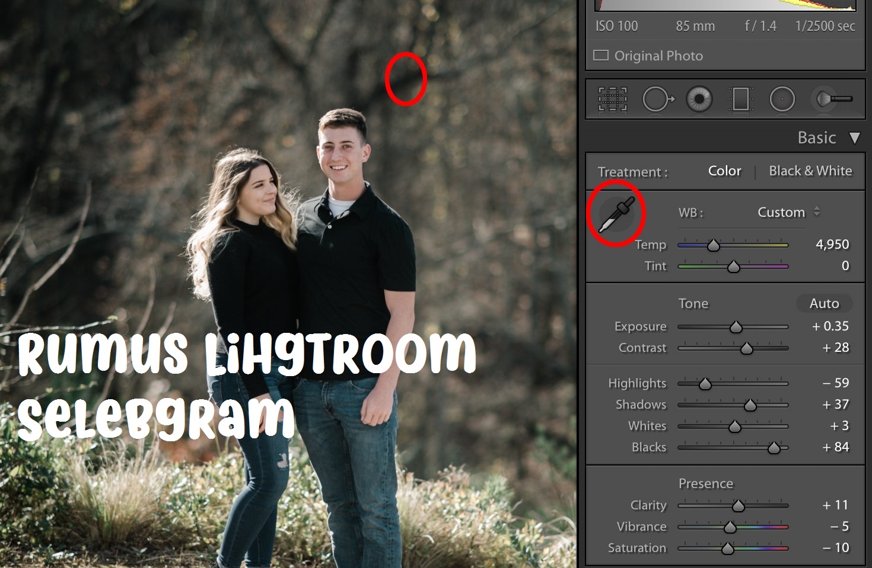This screenshot has height=568, width=872.
Task: Select the Crop Overlay tool
Action: 612,99
